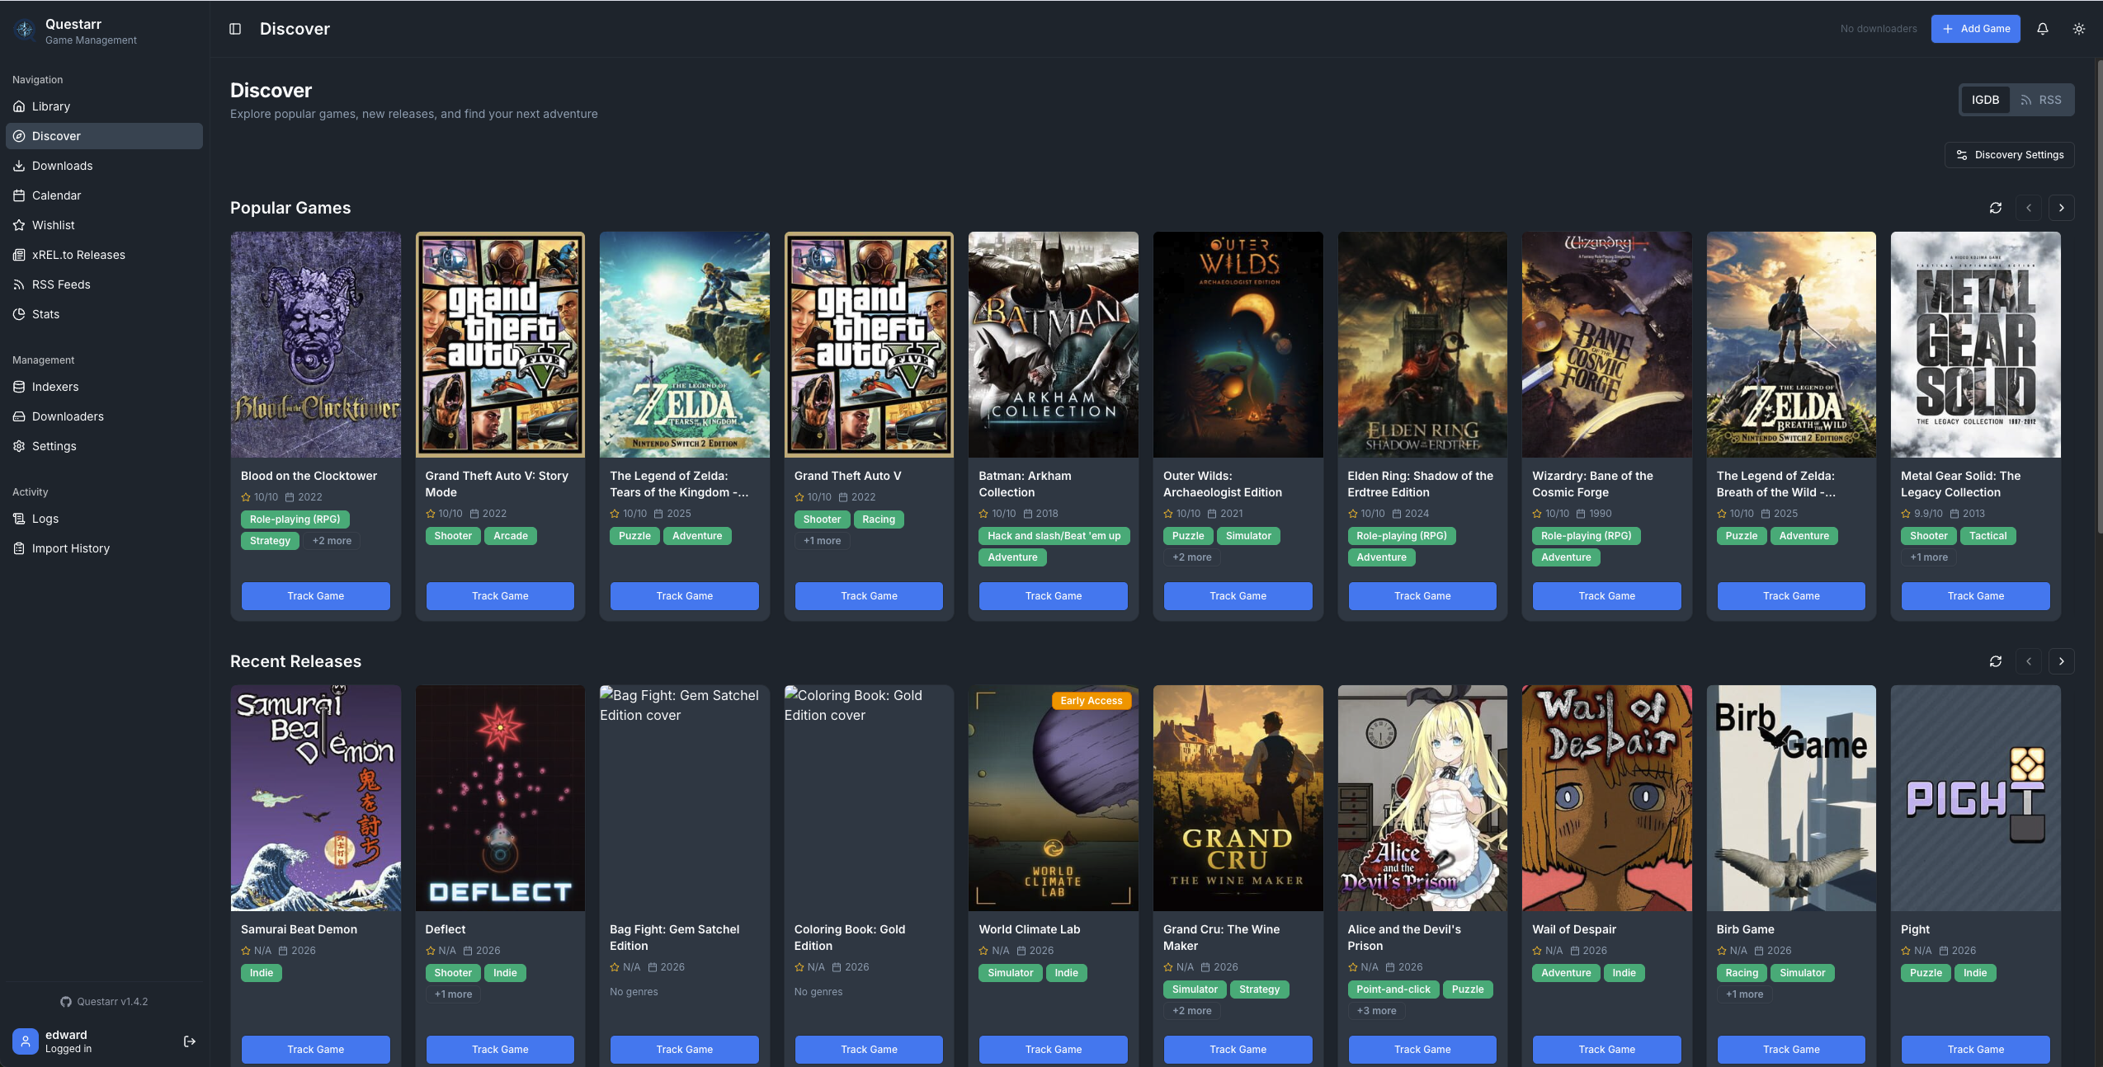2103x1067 pixels.
Task: Track Batman: Arkham Collection
Action: click(x=1054, y=596)
